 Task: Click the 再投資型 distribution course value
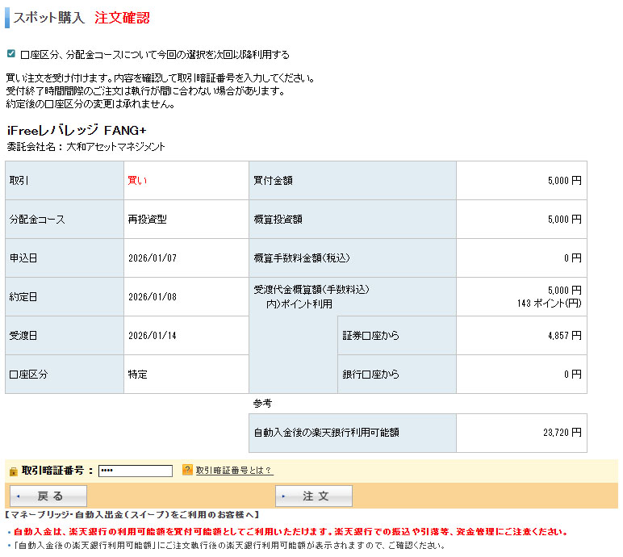coord(147,220)
